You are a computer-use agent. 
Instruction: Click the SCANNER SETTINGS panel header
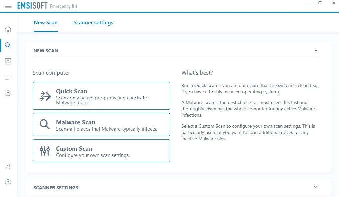56,188
